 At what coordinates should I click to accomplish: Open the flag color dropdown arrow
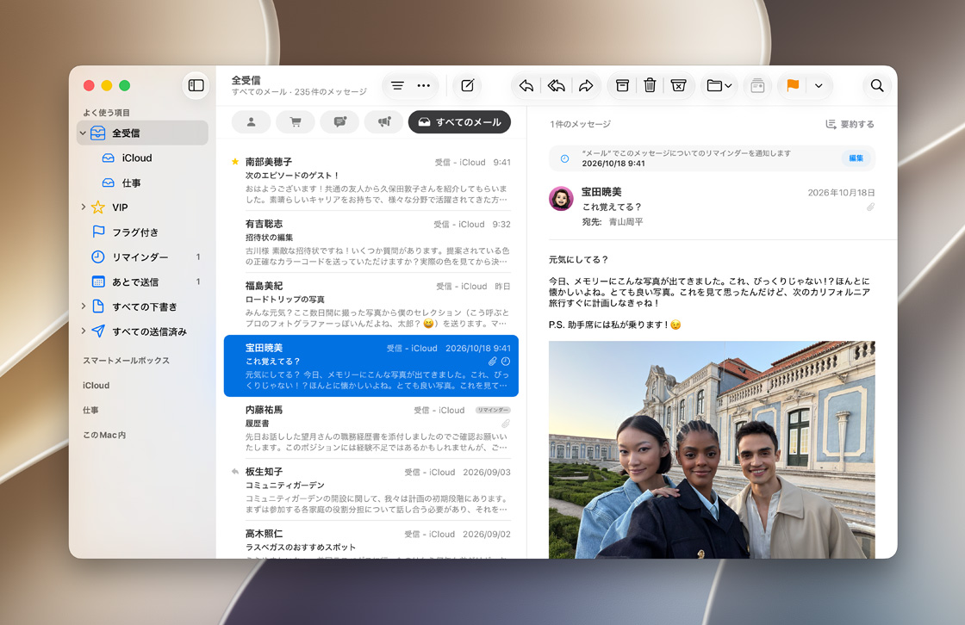pos(819,85)
